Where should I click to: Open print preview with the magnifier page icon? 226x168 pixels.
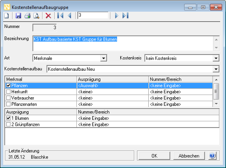(x=37, y=16)
